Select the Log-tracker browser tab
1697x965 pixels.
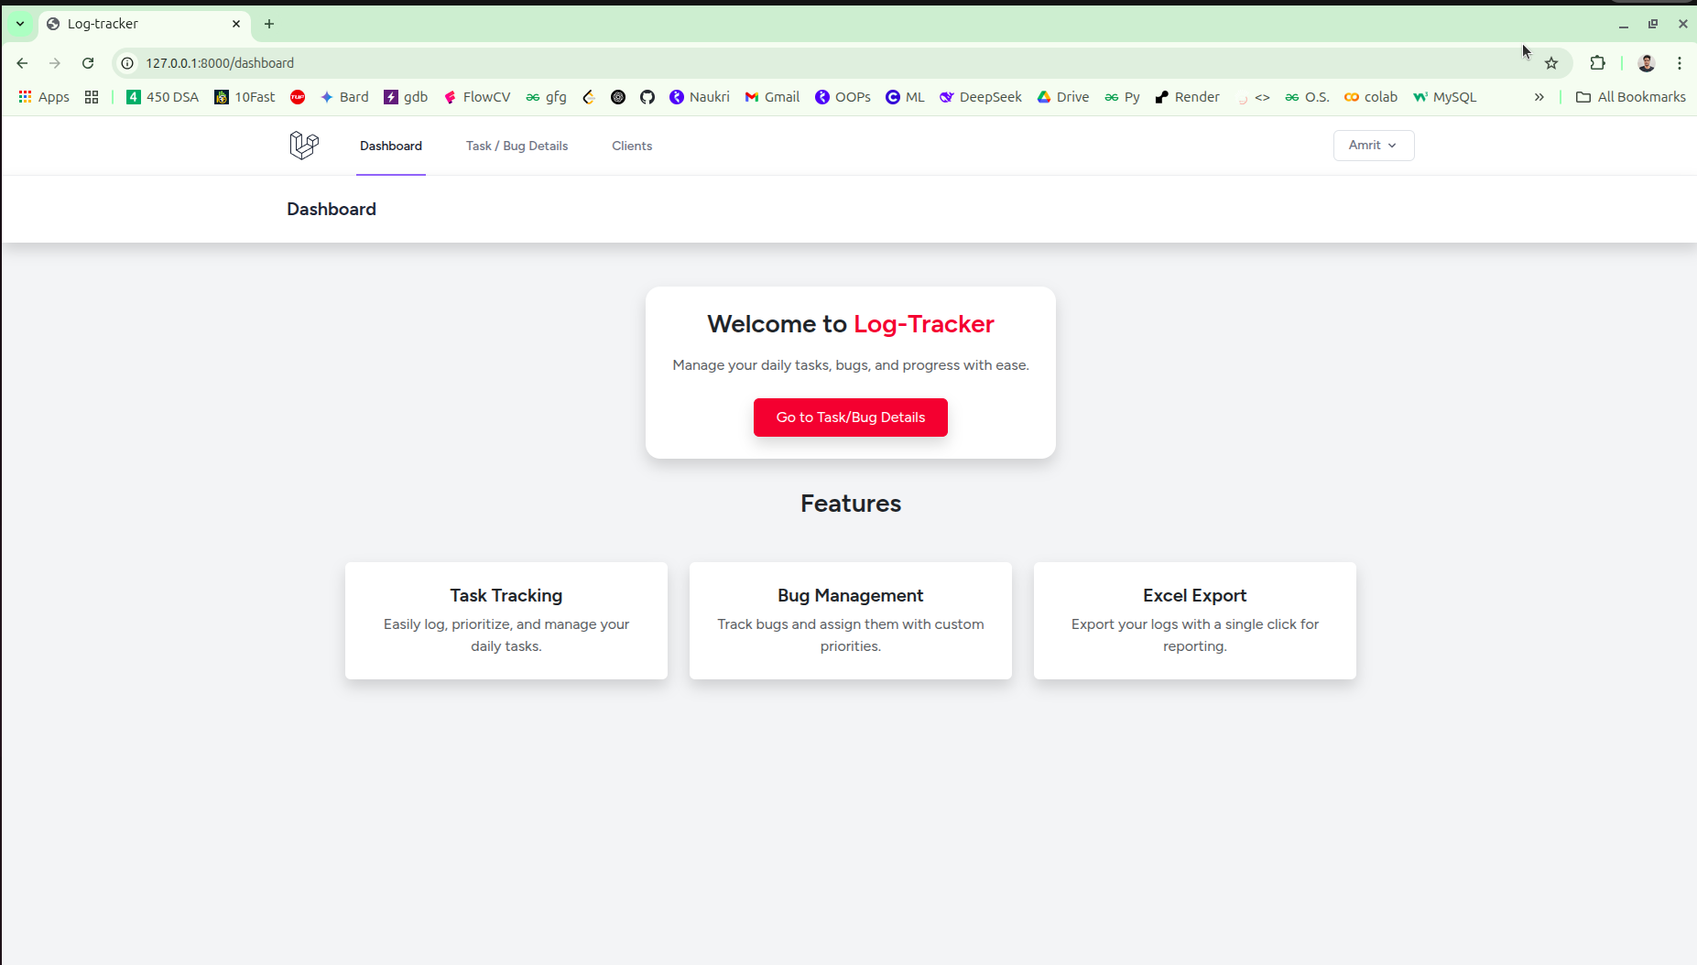(x=145, y=24)
